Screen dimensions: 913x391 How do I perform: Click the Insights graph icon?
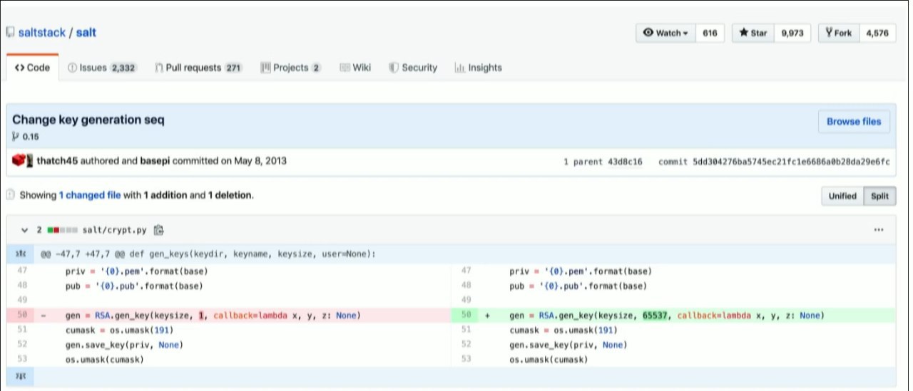pyautogui.click(x=460, y=68)
